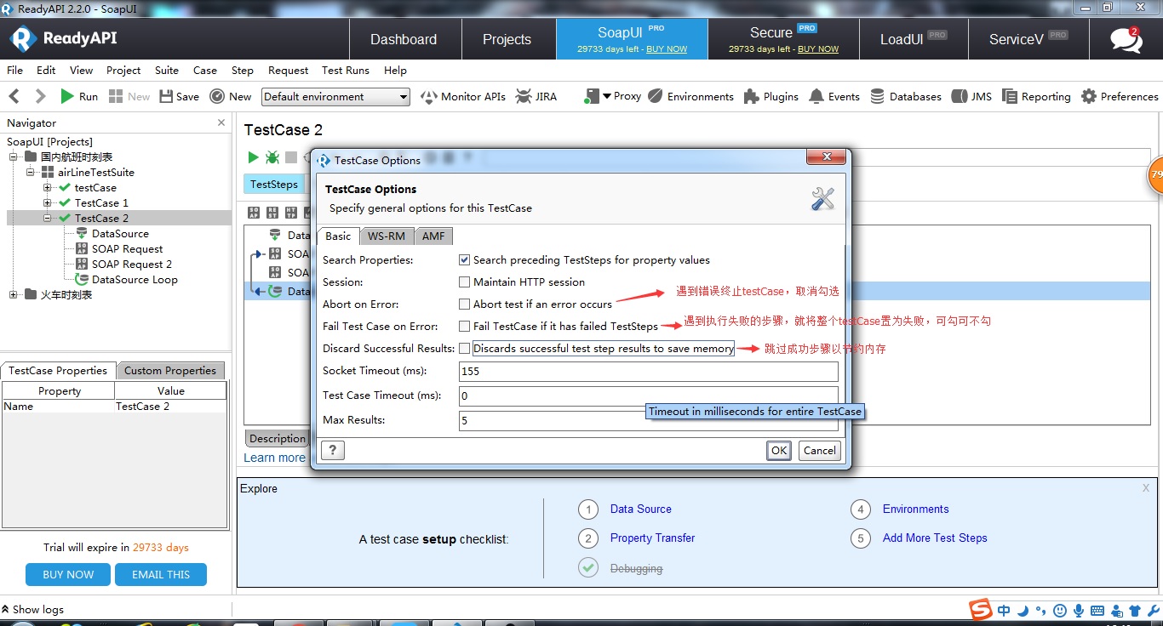
Task: Add an HTTP step via HTTP icon
Action: (291, 212)
